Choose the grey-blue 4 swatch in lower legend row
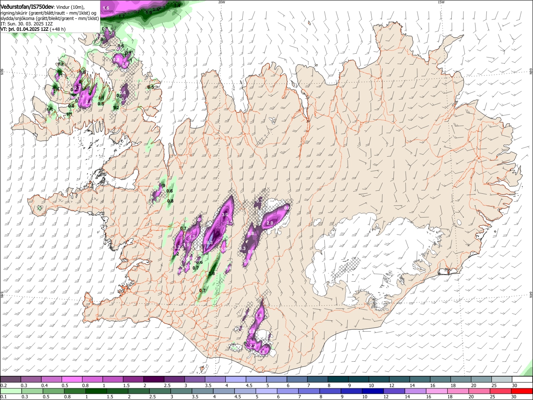This screenshot has width=533, height=400. tap(224, 391)
